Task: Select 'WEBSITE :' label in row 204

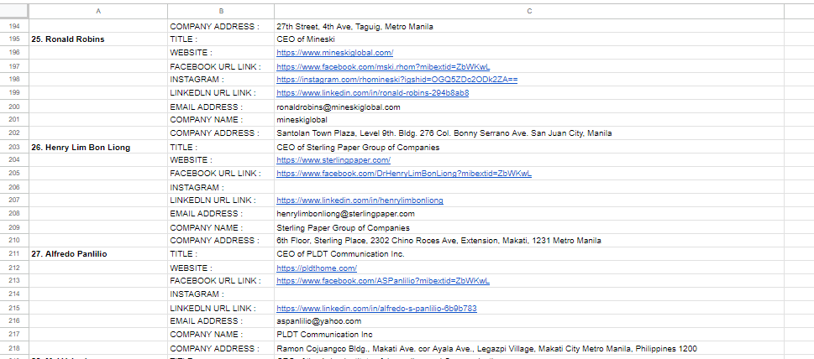Action: [221, 160]
